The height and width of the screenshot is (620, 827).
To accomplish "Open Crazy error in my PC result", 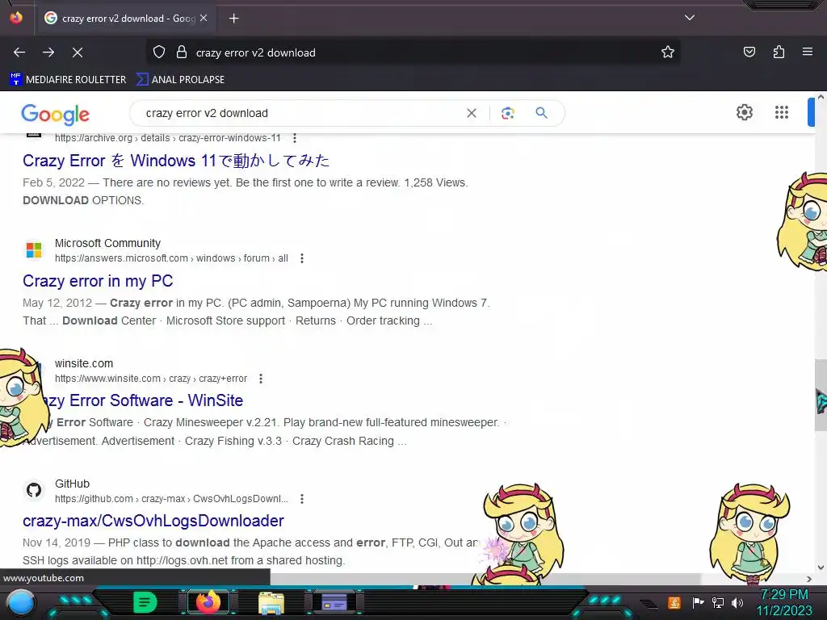I will point(98,281).
